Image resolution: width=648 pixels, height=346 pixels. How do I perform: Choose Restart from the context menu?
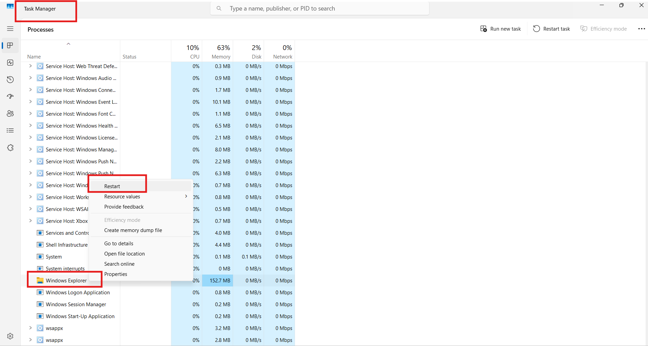112,186
